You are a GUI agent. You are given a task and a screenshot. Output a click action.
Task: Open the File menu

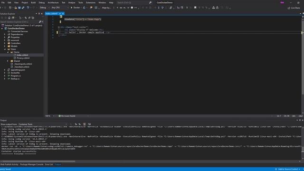[3, 2]
